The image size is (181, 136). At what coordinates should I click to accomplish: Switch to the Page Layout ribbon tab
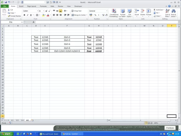tap(32, 6)
